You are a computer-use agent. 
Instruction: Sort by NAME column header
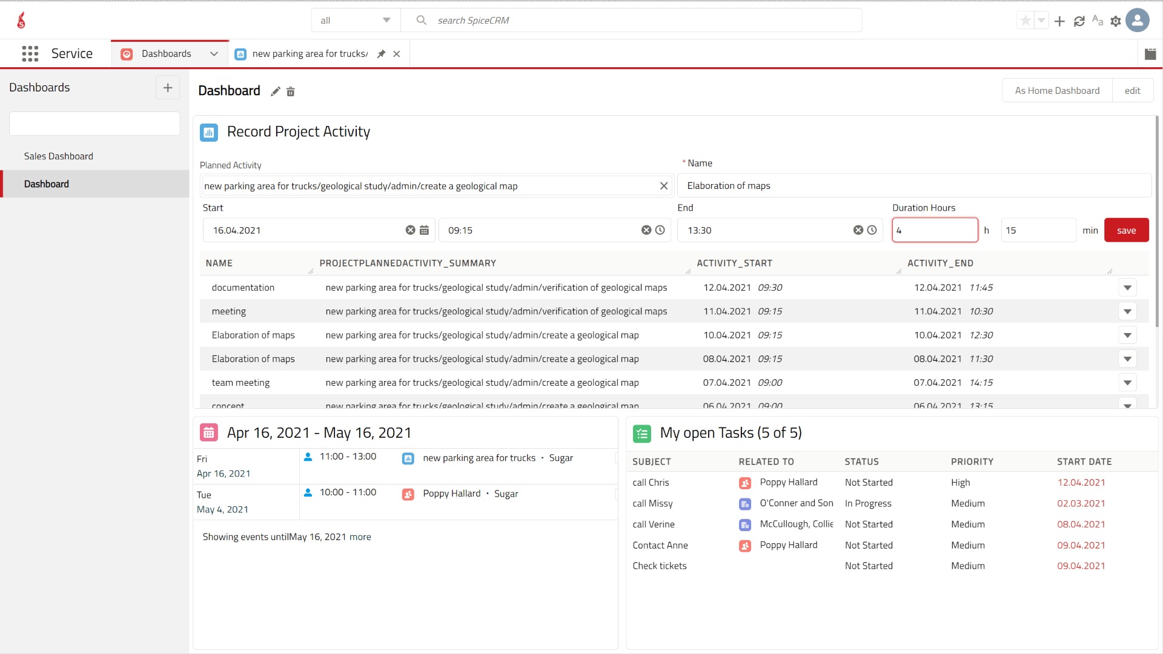click(219, 263)
